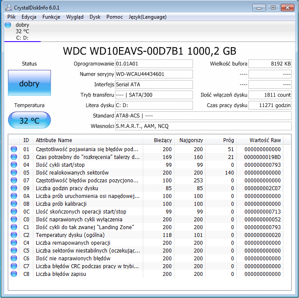Click the Interfejs field showing Serial ATA
This screenshot has width=299, height=298.
tap(154, 84)
